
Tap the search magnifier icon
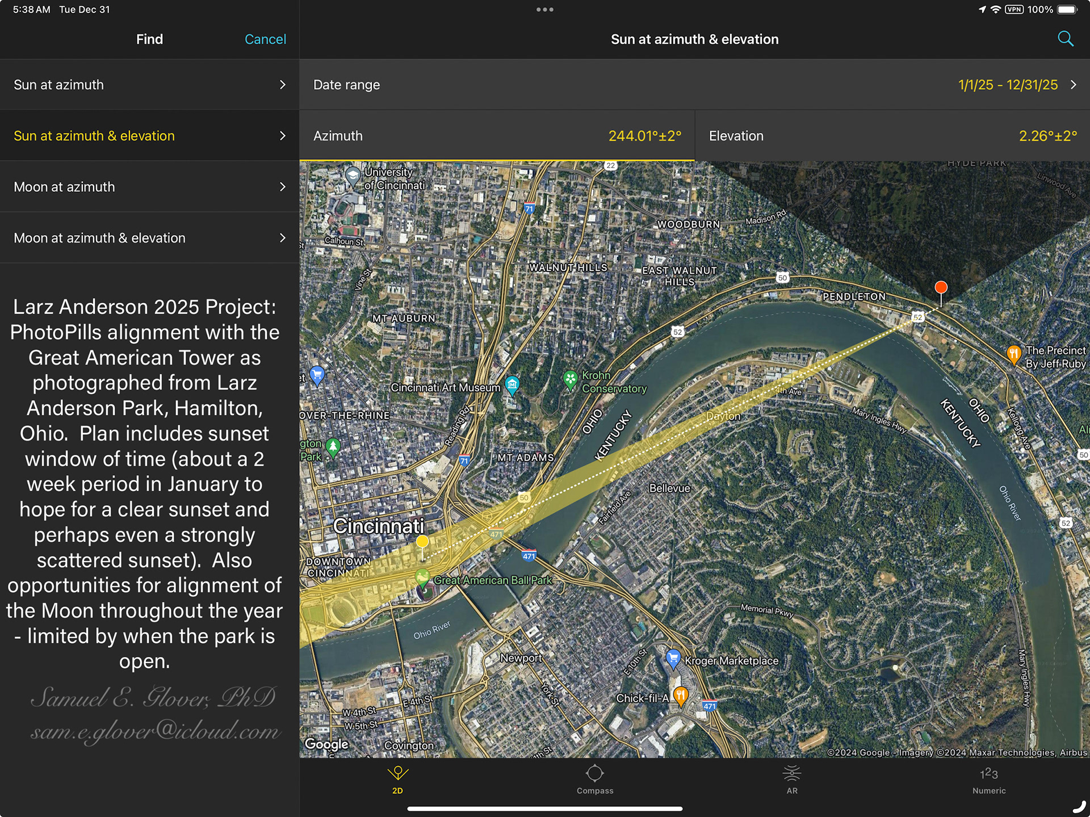tap(1066, 39)
